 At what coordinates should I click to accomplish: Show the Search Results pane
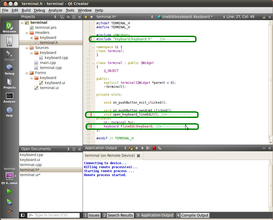[x=118, y=215]
